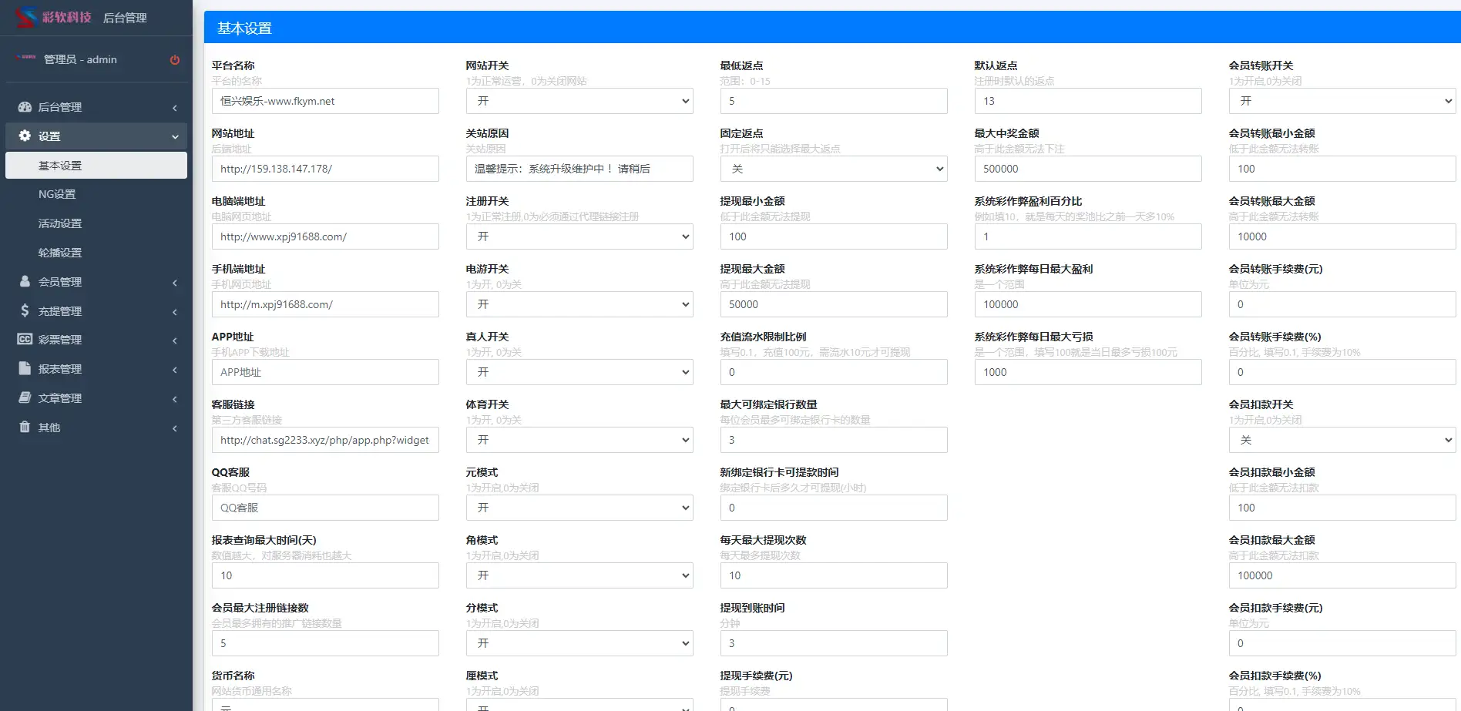The image size is (1461, 711).
Task: Open the 会员扣款开关 dropdown
Action: click(x=1342, y=440)
